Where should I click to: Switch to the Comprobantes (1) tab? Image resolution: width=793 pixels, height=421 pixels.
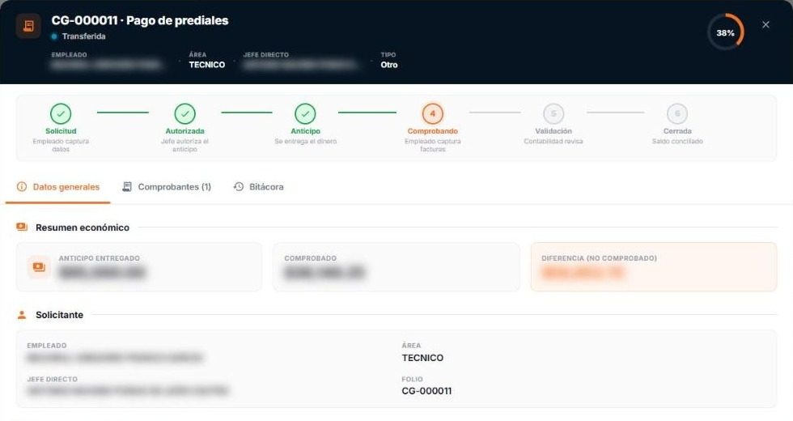167,187
